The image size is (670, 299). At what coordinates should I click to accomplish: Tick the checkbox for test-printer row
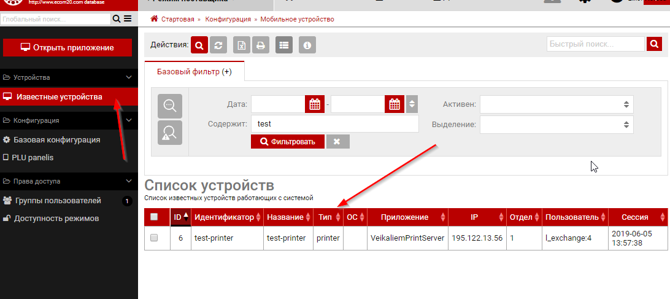pyautogui.click(x=154, y=238)
